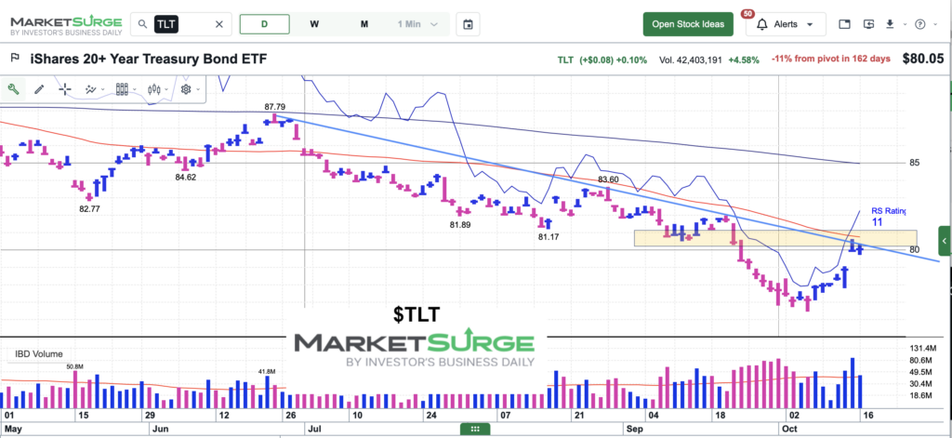Click the yellow shaded zone near 80
Image resolution: width=952 pixels, height=438 pixels.
pos(775,238)
